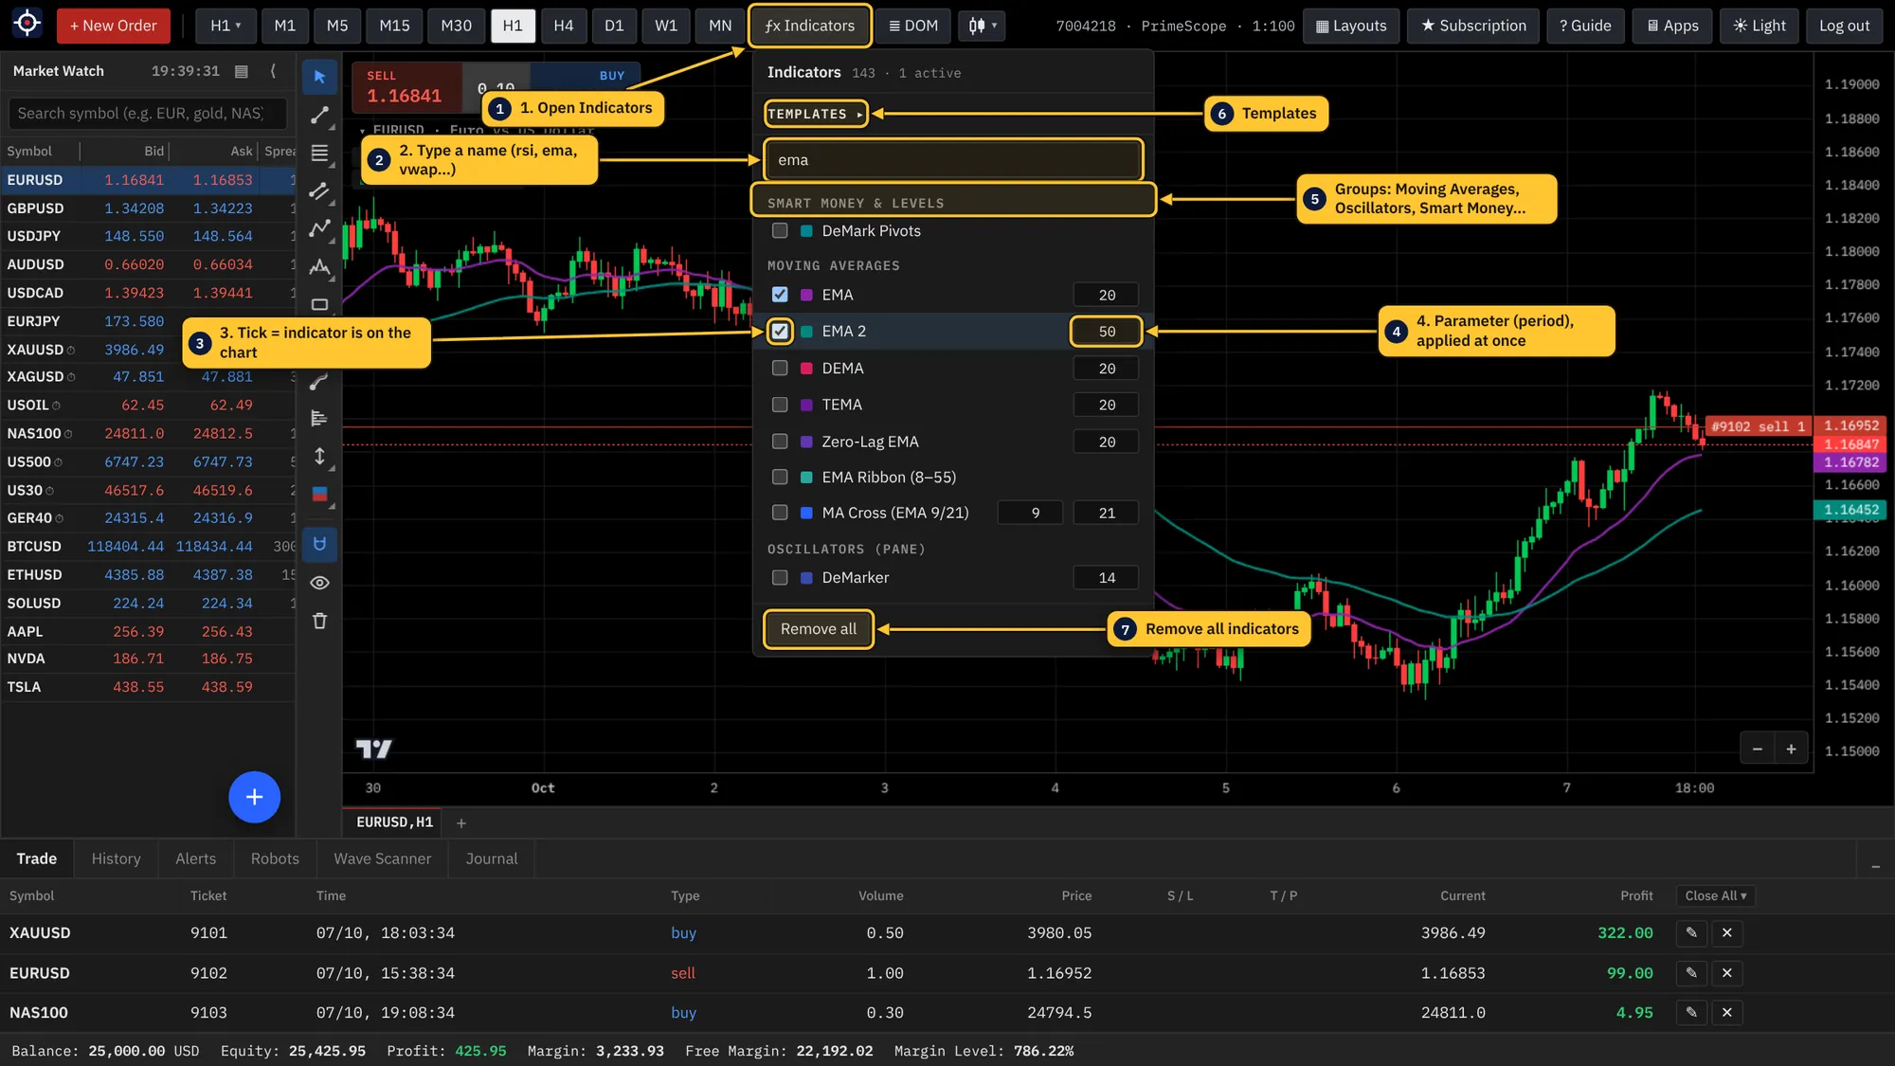Viewport: 1895px width, 1066px height.
Task: Select the pattern wave tool
Action: 319,266
